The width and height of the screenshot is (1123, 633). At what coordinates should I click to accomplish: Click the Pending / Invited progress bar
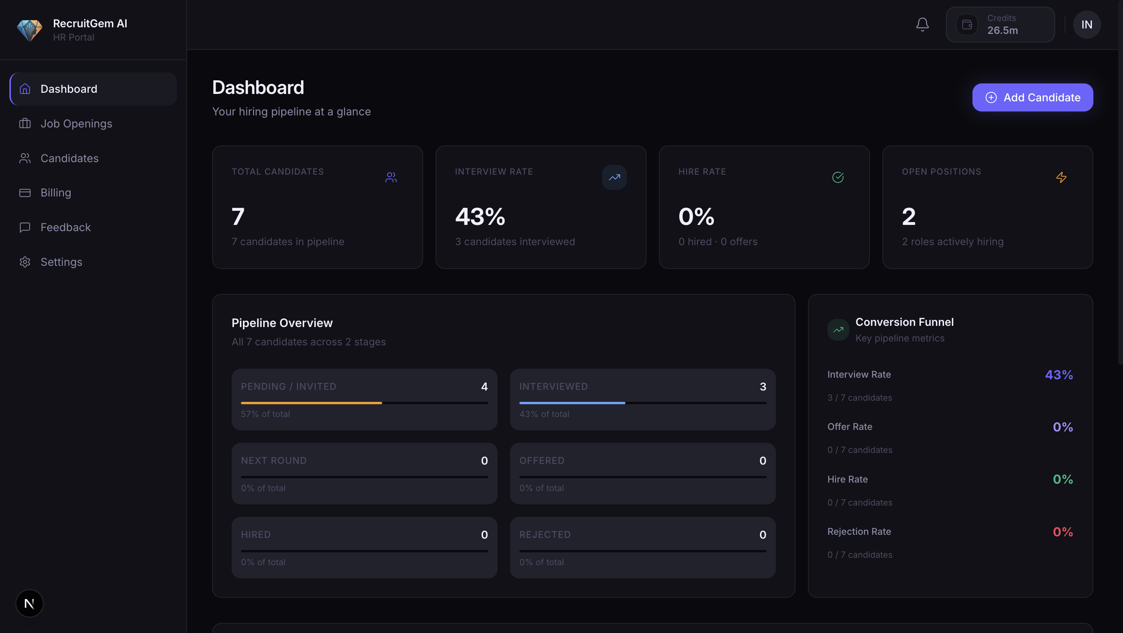click(x=364, y=403)
